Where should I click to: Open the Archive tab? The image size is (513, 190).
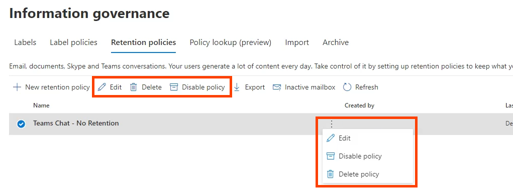(336, 42)
